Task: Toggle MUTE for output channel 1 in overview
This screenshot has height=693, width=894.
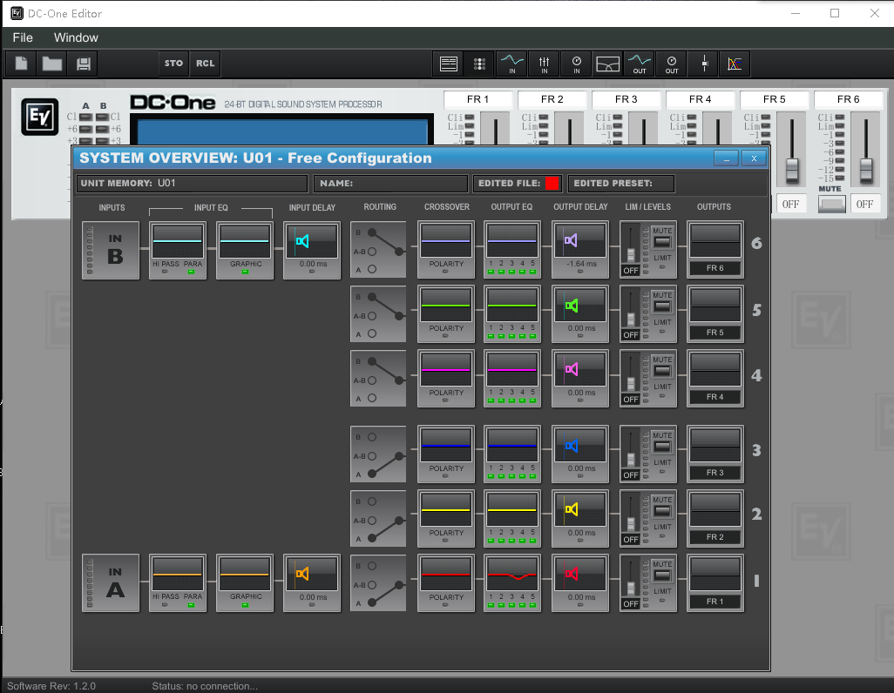Action: pyautogui.click(x=662, y=575)
